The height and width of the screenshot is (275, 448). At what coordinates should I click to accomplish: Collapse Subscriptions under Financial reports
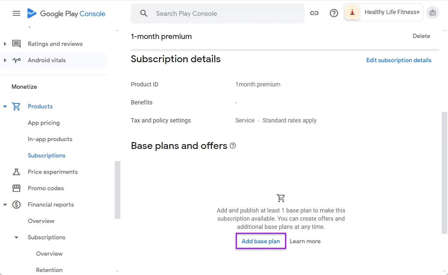click(16, 237)
